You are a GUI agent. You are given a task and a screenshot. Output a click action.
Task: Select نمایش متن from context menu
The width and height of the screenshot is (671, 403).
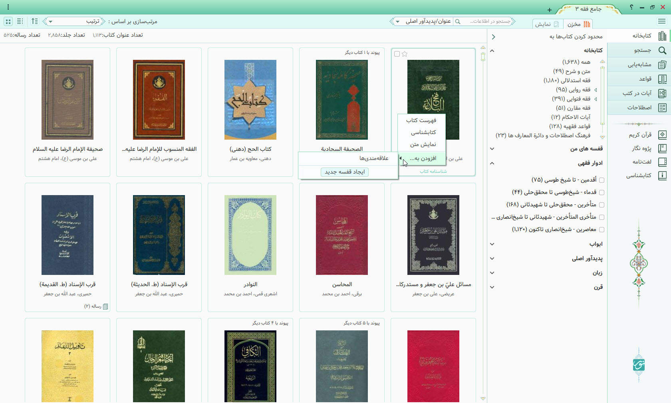(421, 144)
